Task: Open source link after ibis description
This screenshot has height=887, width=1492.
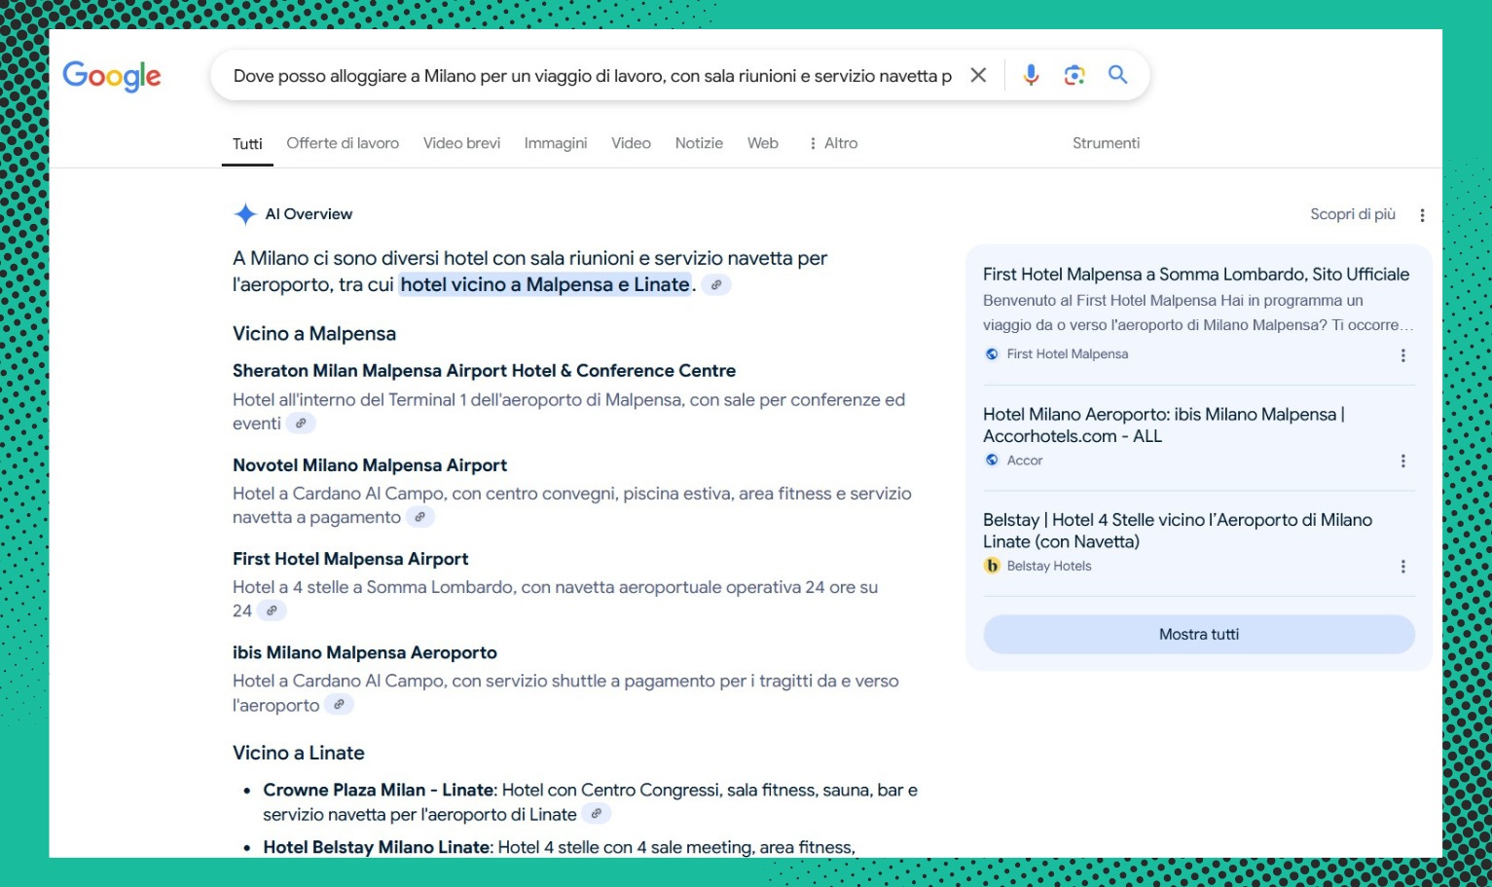Action: (x=339, y=705)
